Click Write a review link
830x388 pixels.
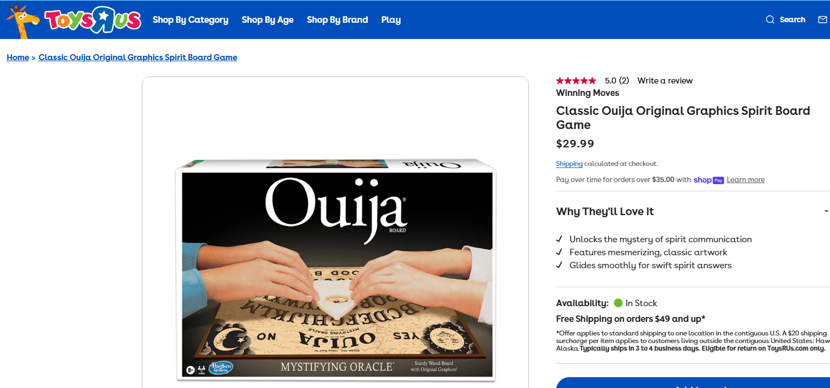[665, 81]
